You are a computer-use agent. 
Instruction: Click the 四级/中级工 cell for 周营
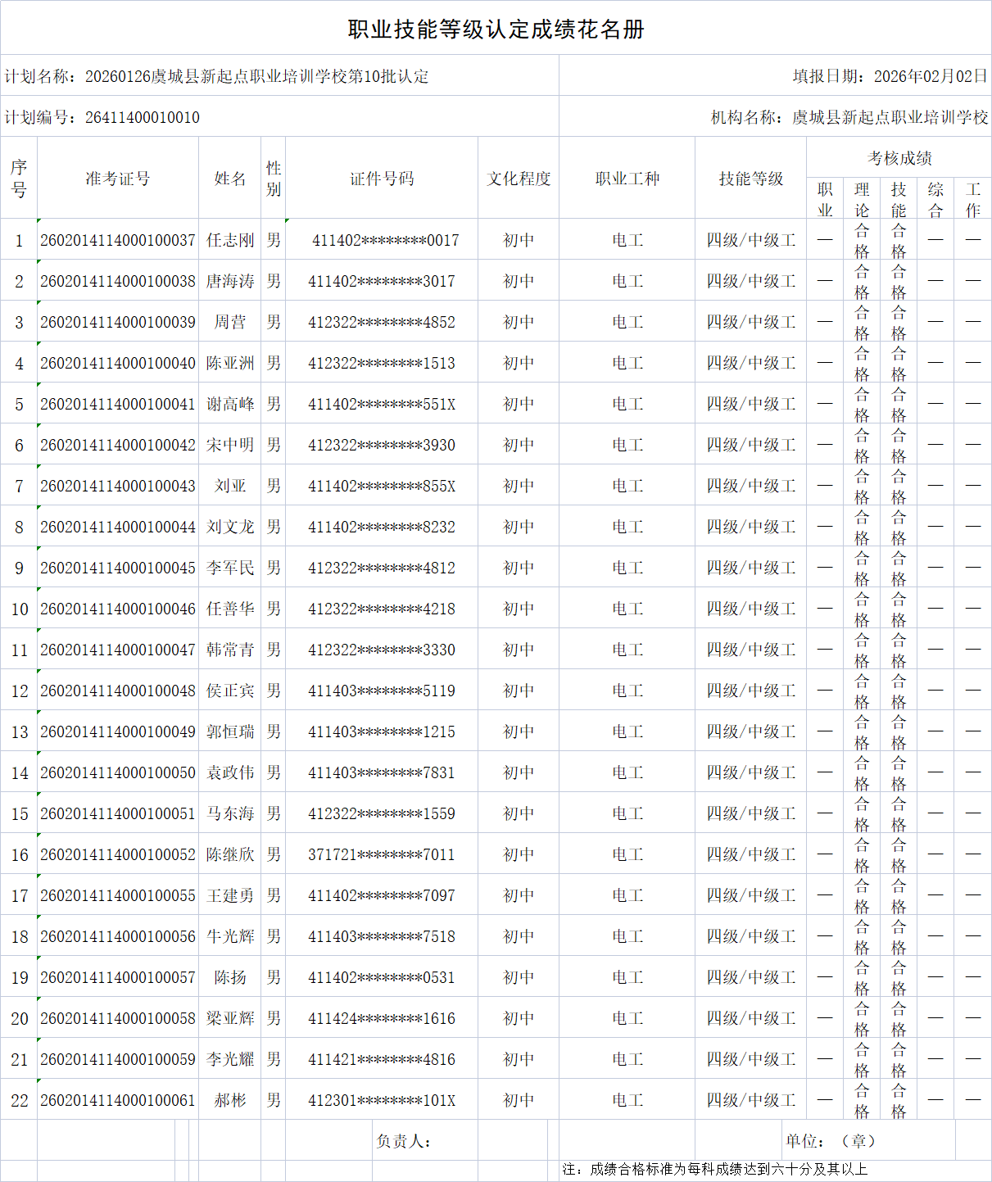coord(750,321)
